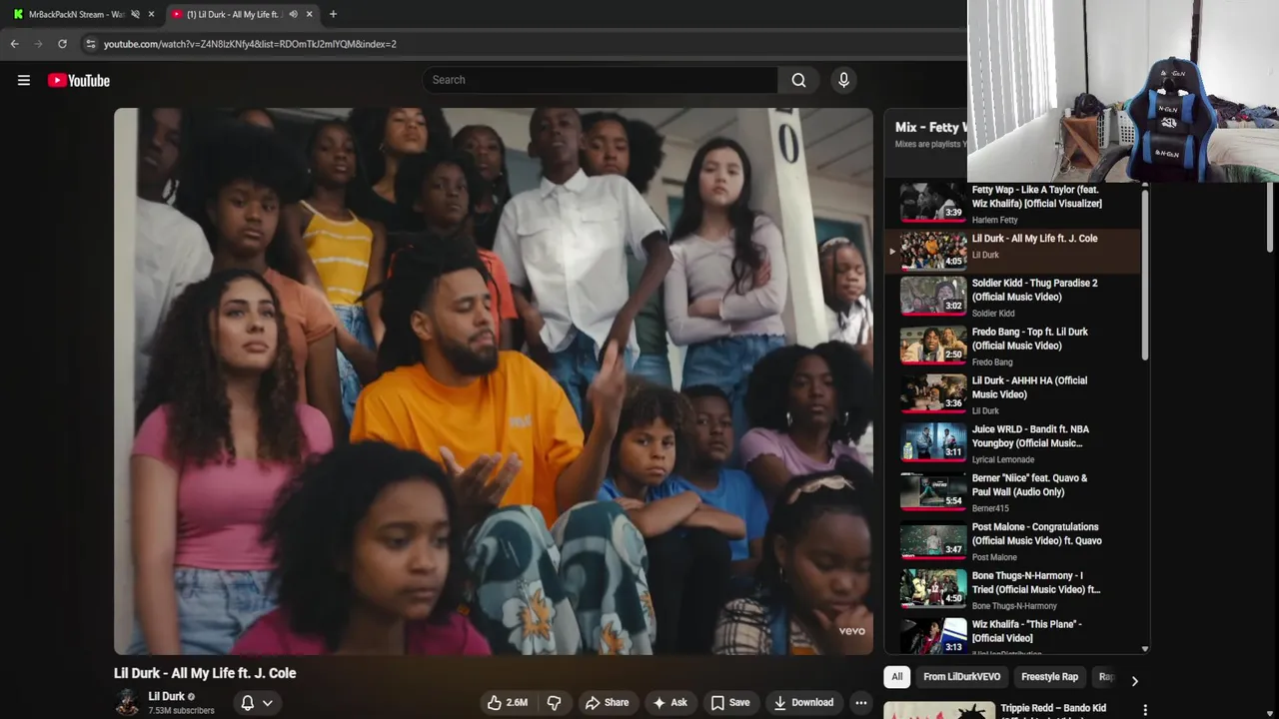Play Wiz Khalifa This Plane
The height and width of the screenshot is (719, 1279).
(x=1013, y=636)
